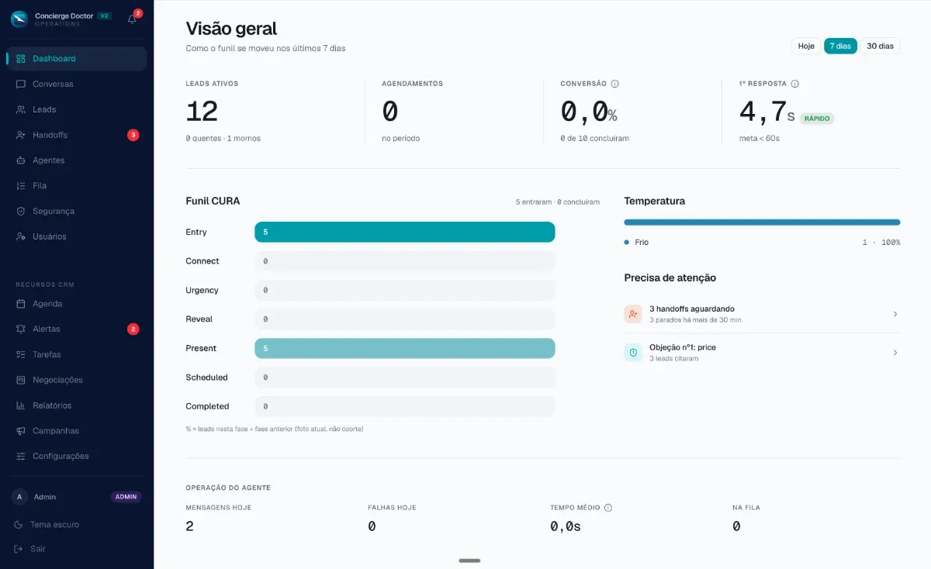Click "5 entraram · 0 concluíram" text

(x=558, y=202)
